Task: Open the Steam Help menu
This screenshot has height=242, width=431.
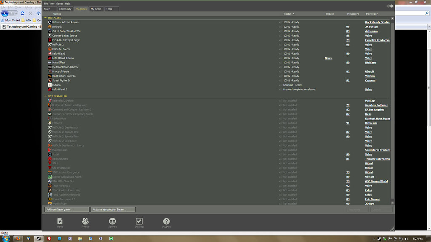Action: click(x=67, y=3)
